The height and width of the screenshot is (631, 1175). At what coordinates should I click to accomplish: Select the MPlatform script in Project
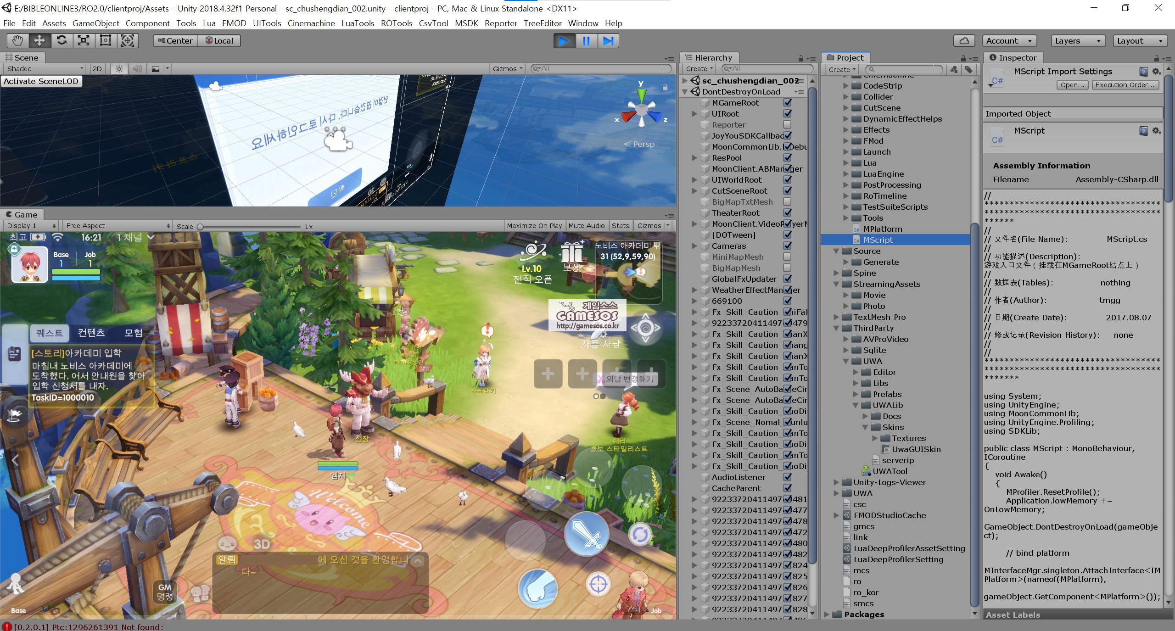882,229
